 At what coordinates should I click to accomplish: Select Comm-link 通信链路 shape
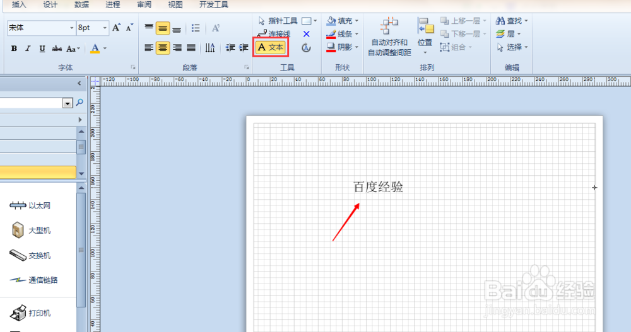point(33,280)
